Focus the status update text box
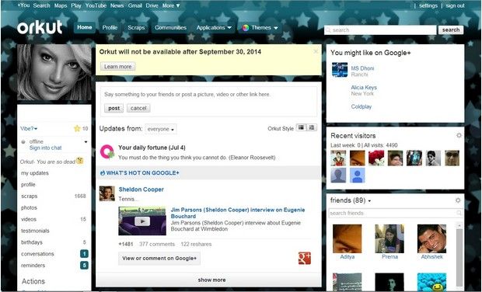The image size is (482, 292). pyautogui.click(x=209, y=94)
